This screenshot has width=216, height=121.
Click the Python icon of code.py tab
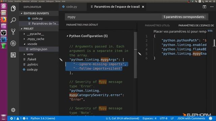pos(63,7)
